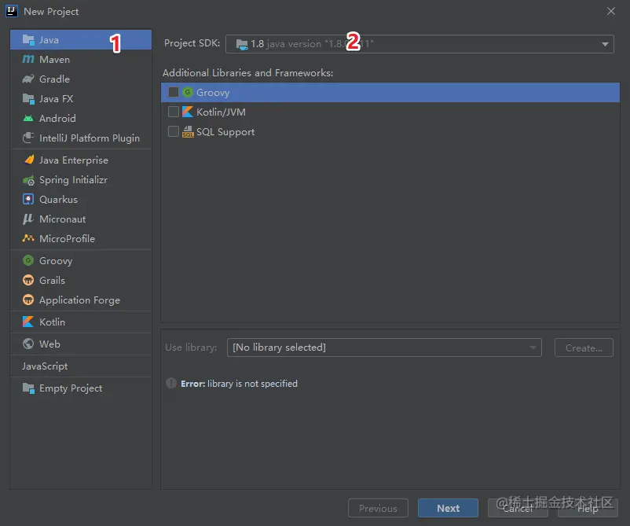Image resolution: width=630 pixels, height=526 pixels.
Task: Open the Project SDK dropdown arrow
Action: point(605,44)
